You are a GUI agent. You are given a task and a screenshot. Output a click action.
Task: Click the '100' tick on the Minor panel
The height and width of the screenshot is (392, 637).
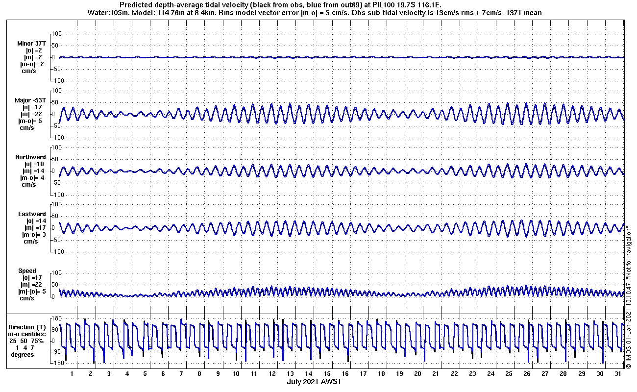pos(56,33)
